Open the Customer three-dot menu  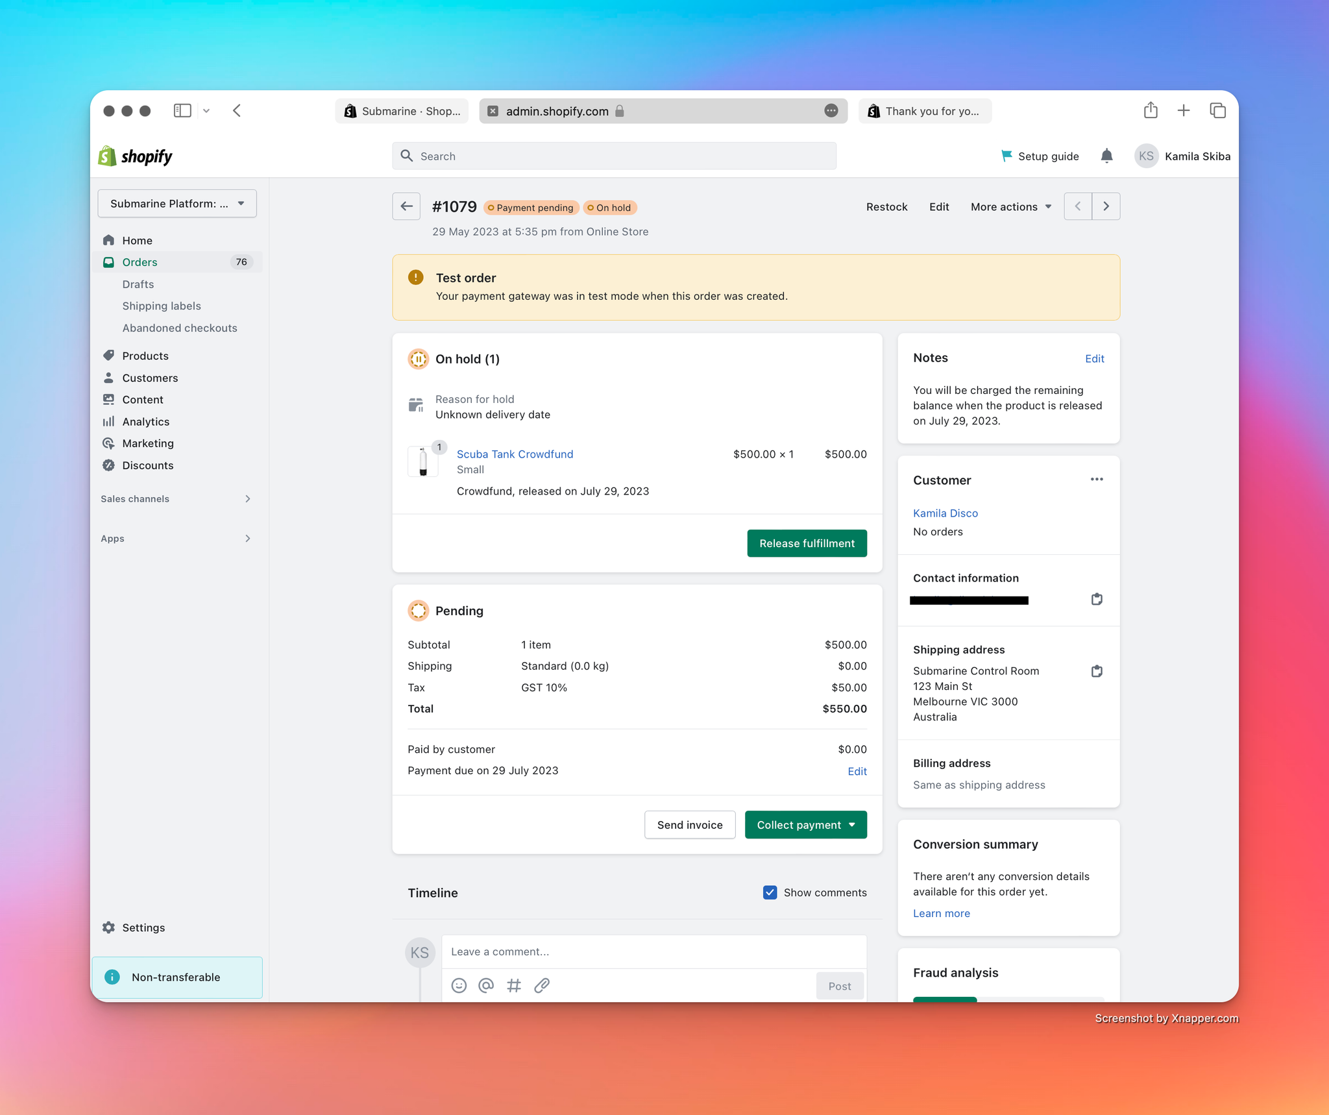pyautogui.click(x=1097, y=480)
